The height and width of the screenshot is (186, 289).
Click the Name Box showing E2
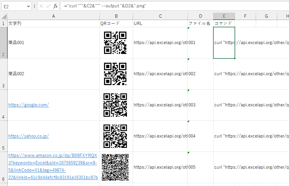tap(13, 6)
